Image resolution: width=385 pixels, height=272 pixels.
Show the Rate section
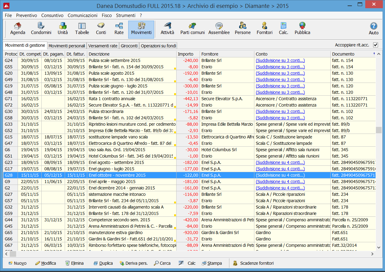(119, 29)
